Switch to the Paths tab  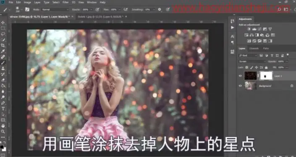coord(266,48)
